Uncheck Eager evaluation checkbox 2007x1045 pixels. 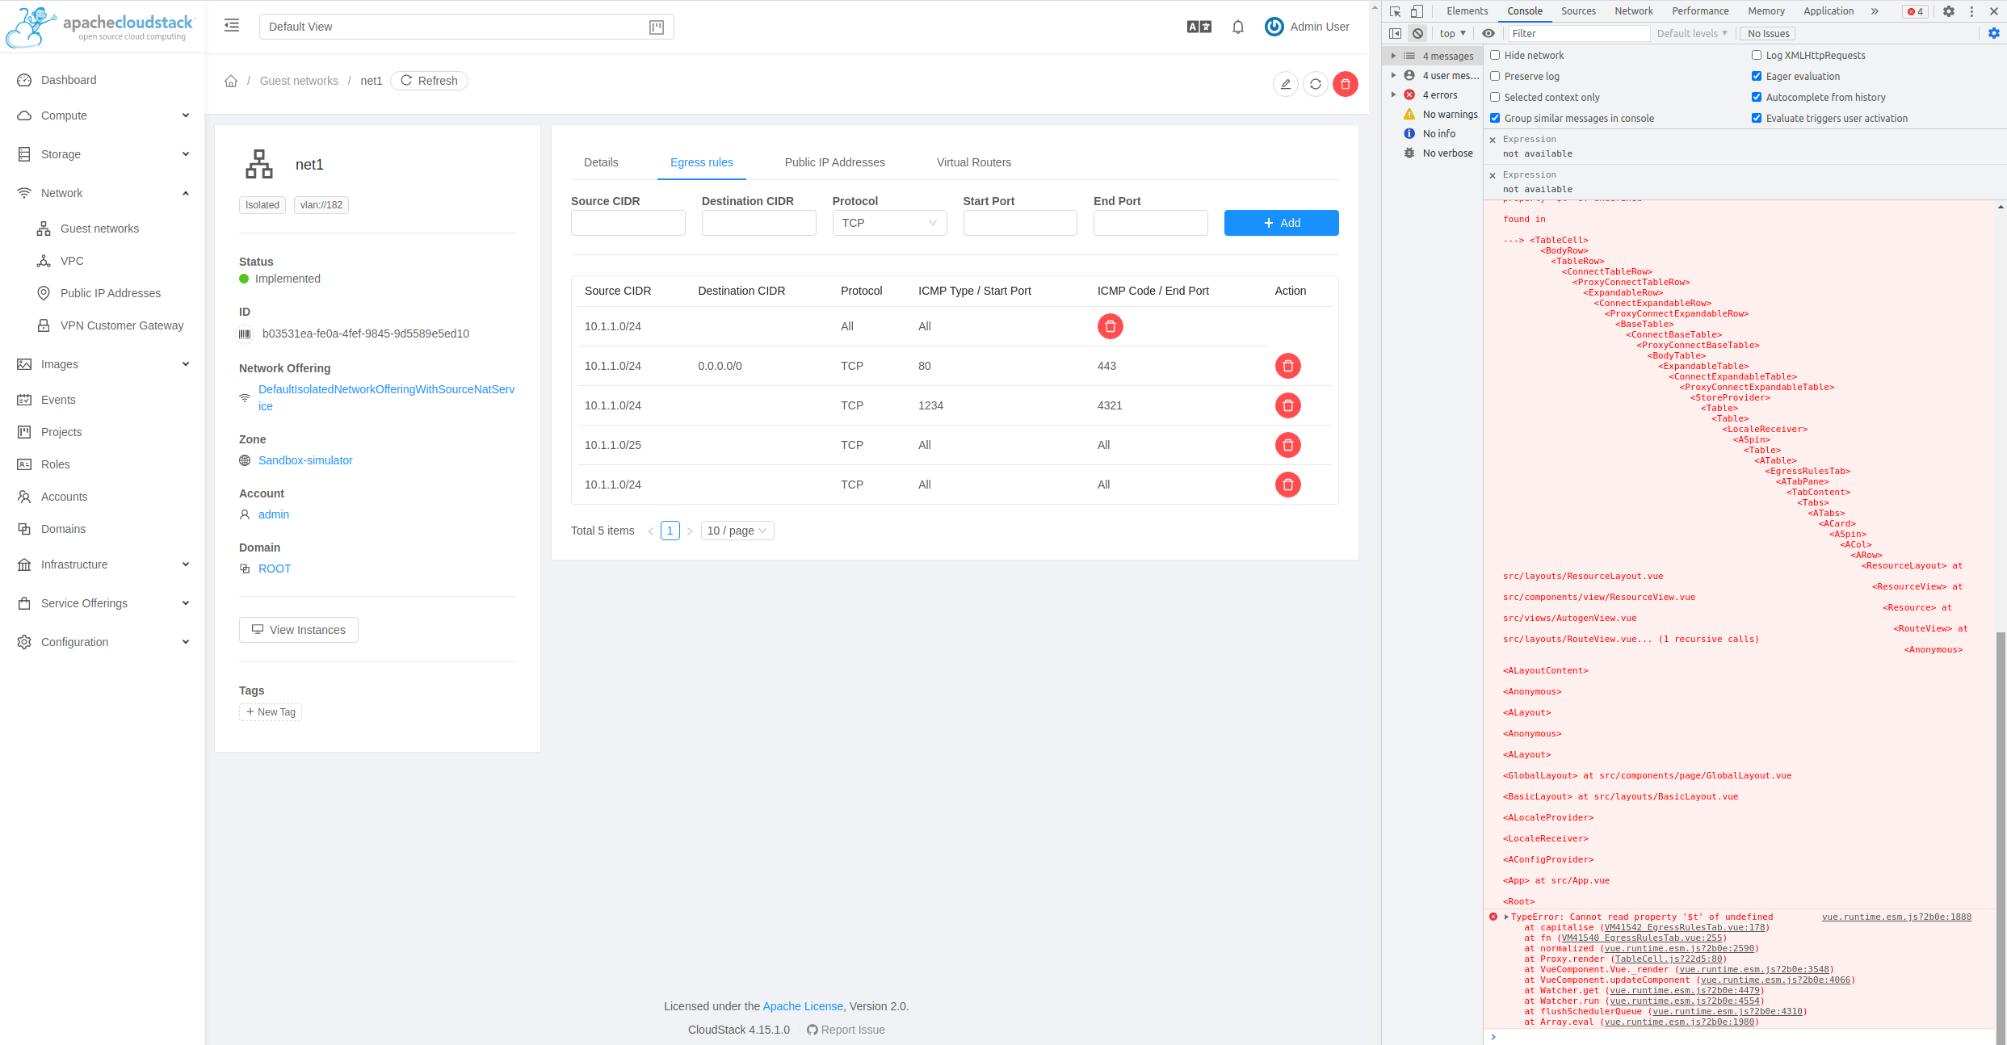1756,76
